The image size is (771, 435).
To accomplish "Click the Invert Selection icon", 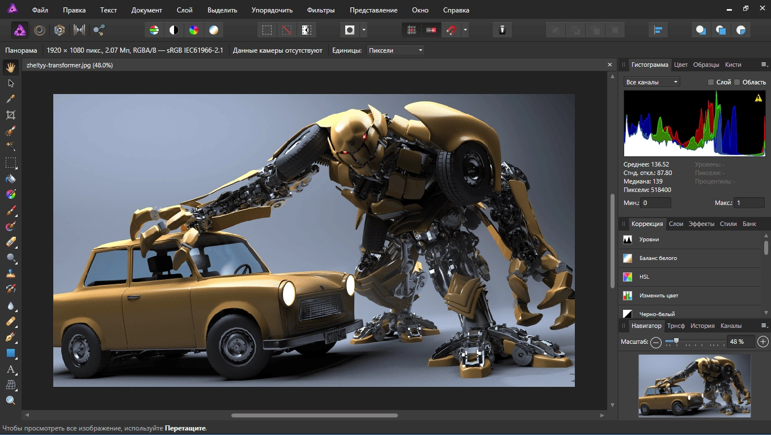I will point(306,30).
